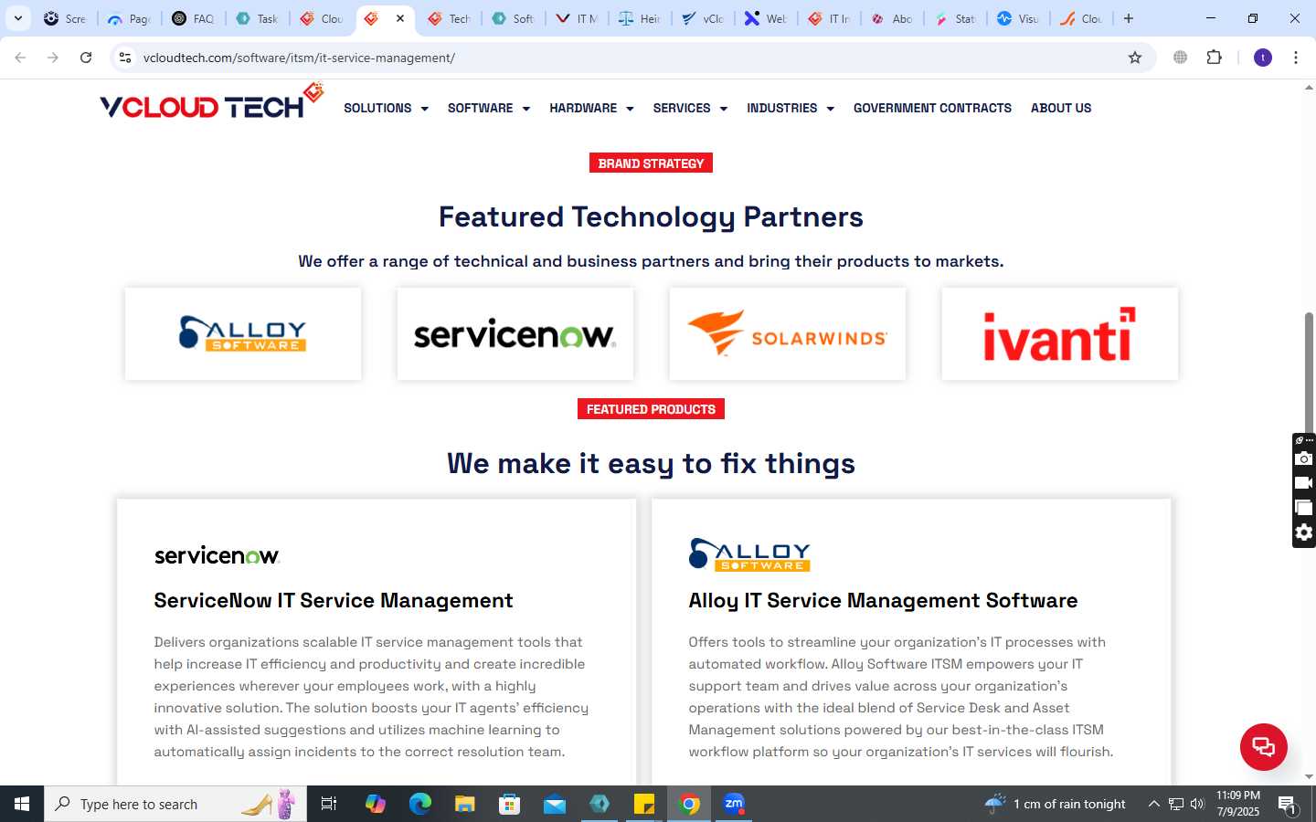Open Windows Start menu
The image size is (1316, 822).
[22, 804]
